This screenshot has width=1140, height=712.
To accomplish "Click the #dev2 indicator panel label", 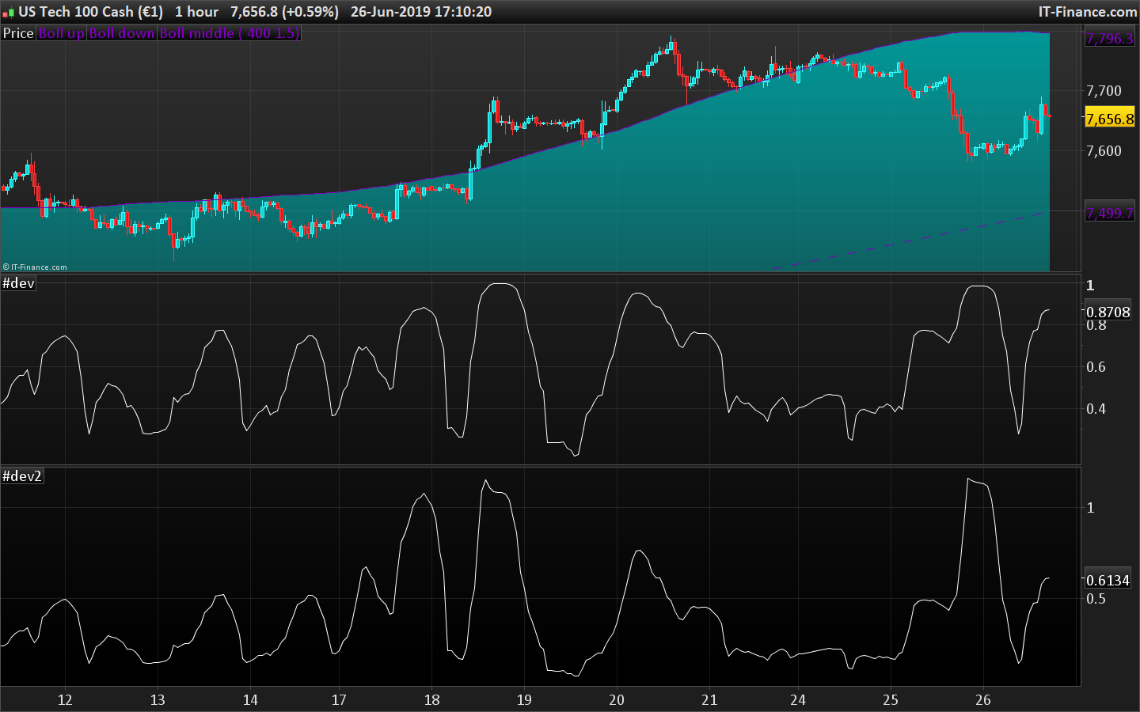I will coord(22,476).
